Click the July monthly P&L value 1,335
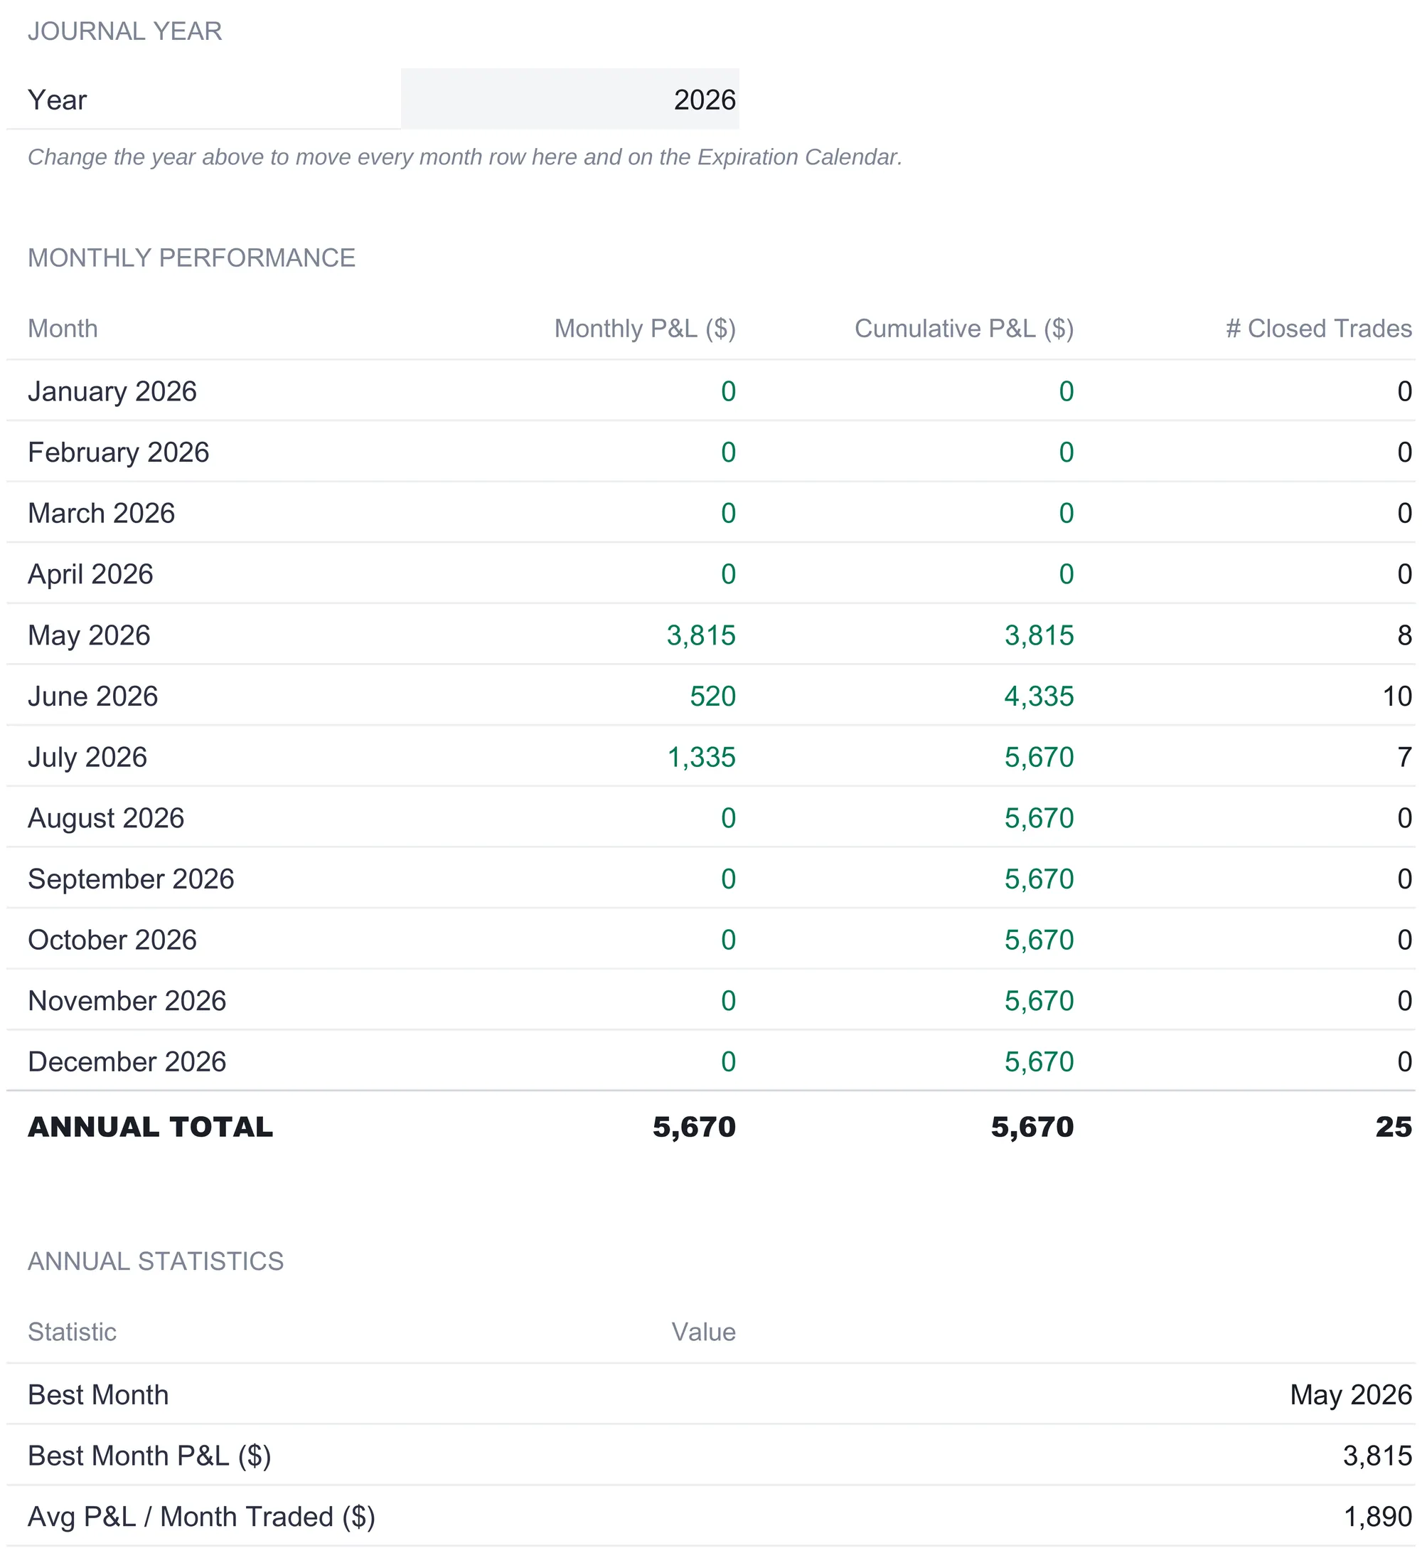Screen dimensions: 1422x1553 701,757
